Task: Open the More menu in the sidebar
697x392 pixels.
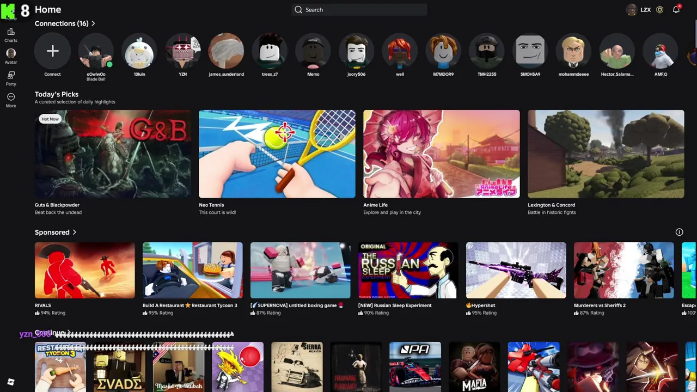Action: pyautogui.click(x=11, y=100)
